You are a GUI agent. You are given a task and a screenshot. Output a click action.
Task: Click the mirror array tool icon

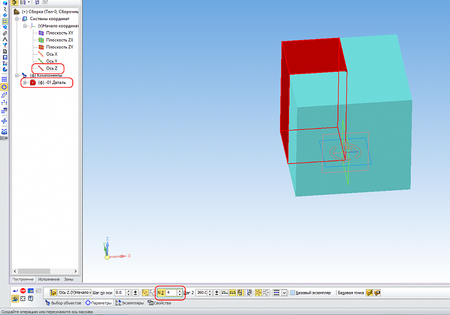5,121
